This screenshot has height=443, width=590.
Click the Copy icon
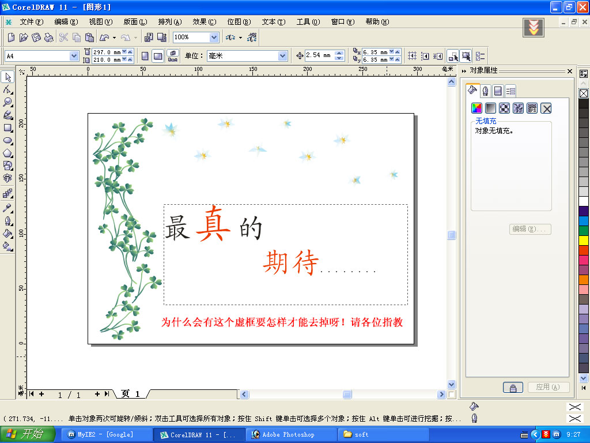point(77,37)
